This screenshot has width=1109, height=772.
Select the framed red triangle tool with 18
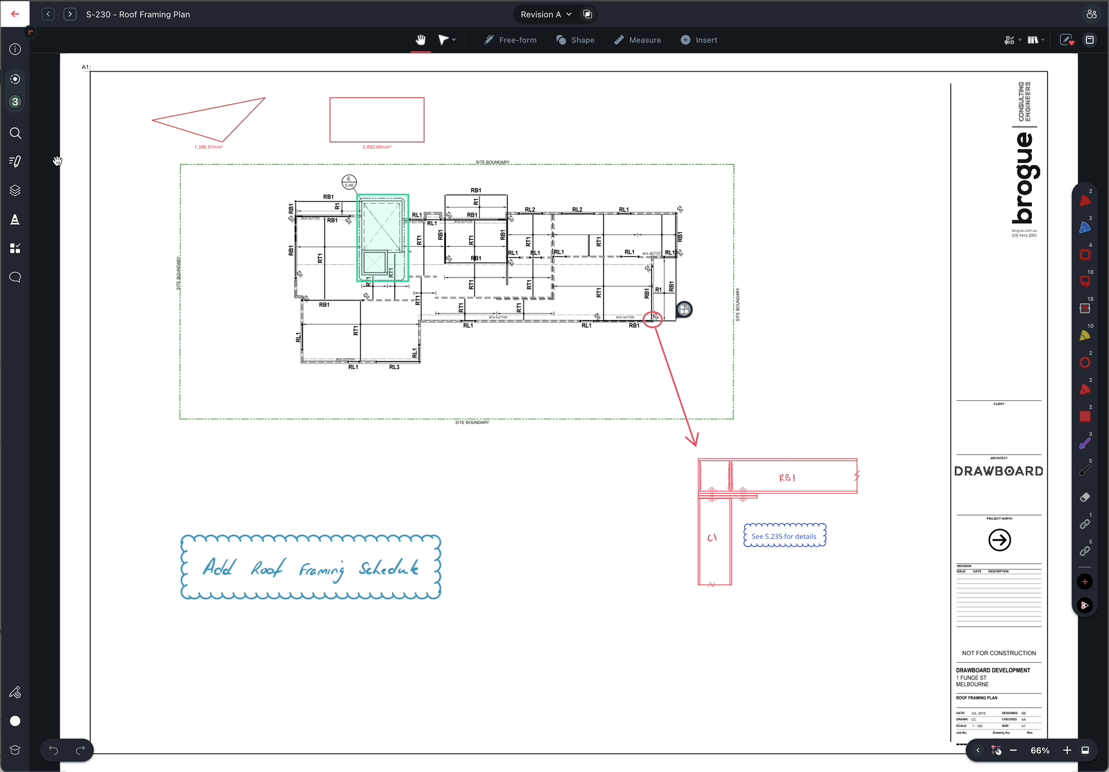point(1085,308)
